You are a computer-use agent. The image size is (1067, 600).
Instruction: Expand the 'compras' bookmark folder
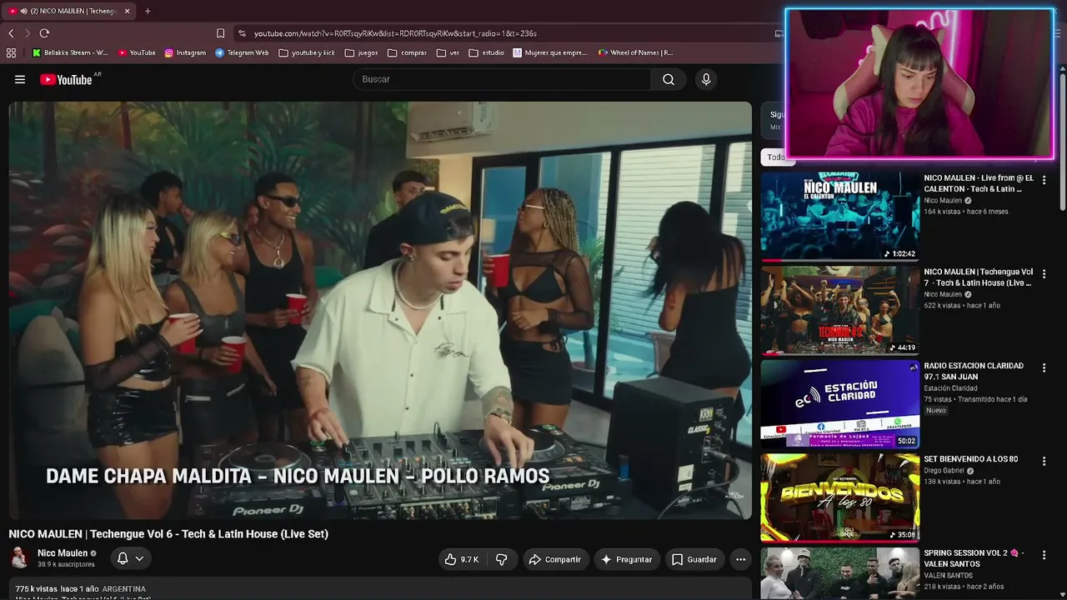click(x=407, y=52)
